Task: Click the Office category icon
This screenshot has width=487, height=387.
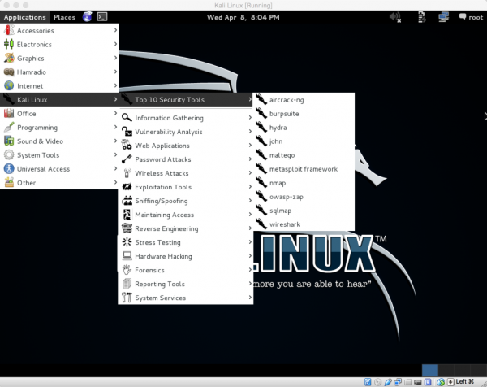Action: click(x=9, y=113)
